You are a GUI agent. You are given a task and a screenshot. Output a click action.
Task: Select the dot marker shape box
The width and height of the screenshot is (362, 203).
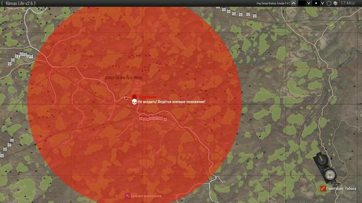[316, 3]
